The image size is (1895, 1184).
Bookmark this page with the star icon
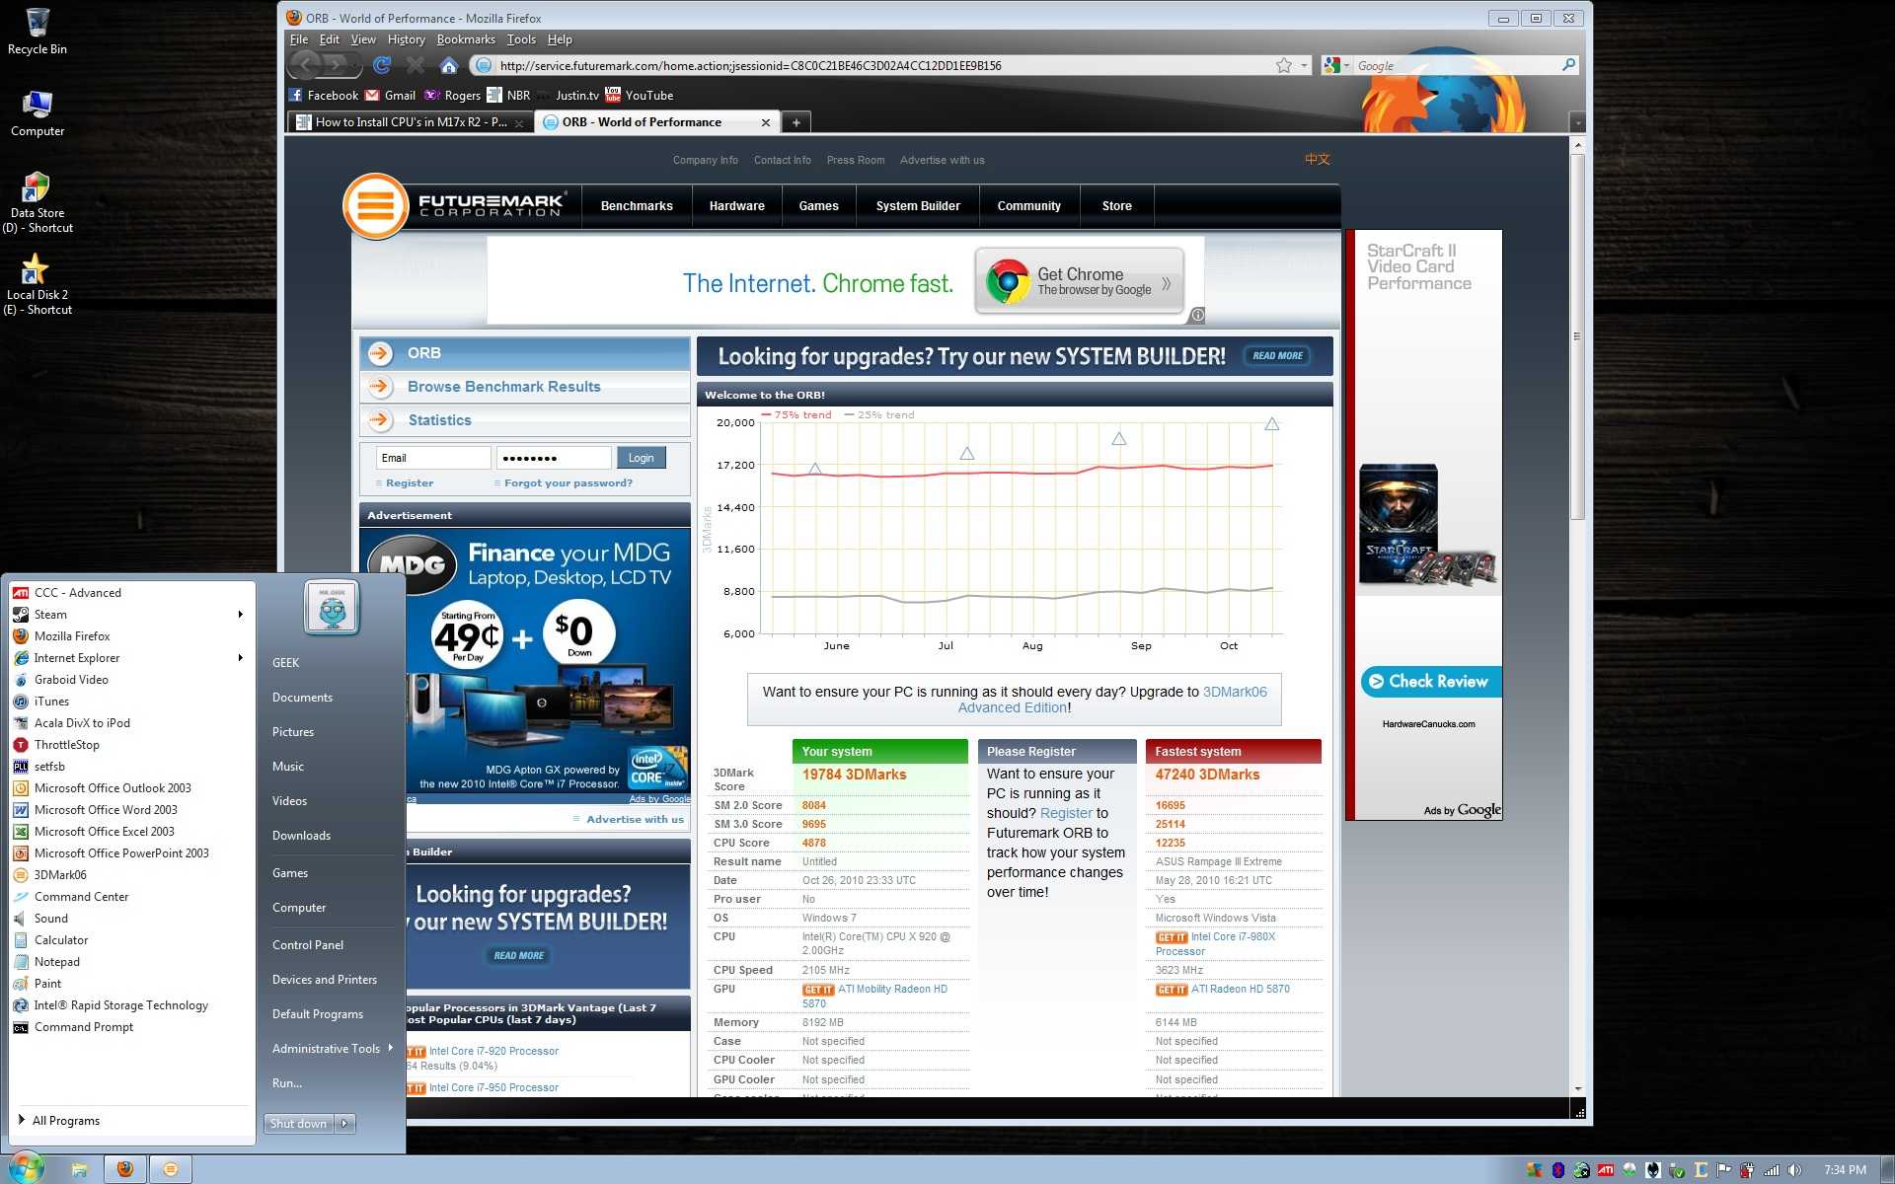coord(1283,65)
